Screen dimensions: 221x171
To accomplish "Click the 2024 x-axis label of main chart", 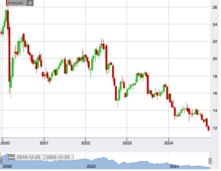I will pyautogui.click(x=168, y=143).
